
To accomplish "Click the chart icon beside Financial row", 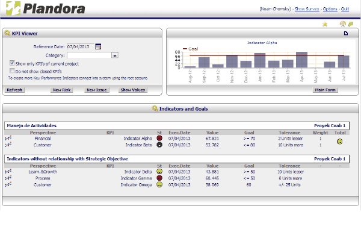I will coord(8,139).
